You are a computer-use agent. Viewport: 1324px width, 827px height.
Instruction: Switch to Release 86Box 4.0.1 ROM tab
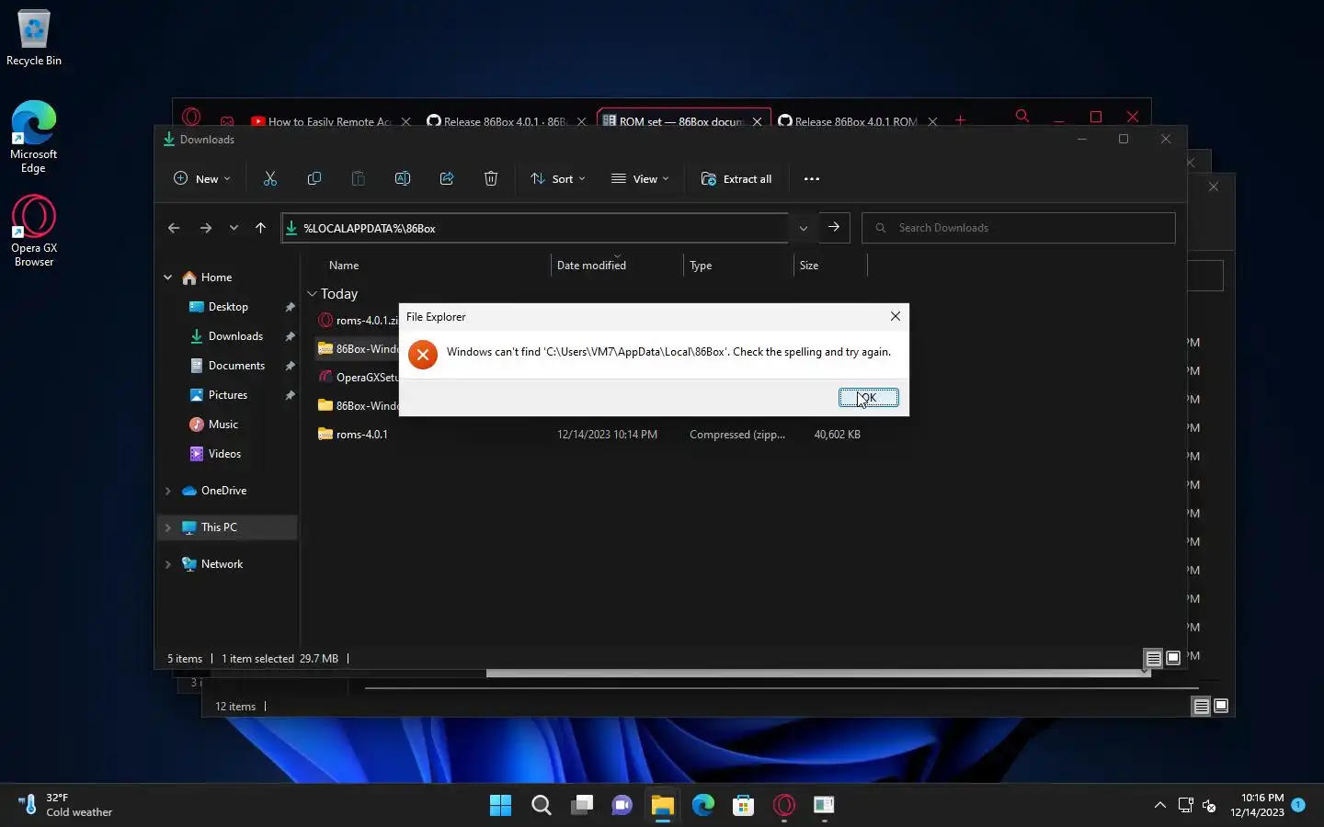(x=856, y=120)
